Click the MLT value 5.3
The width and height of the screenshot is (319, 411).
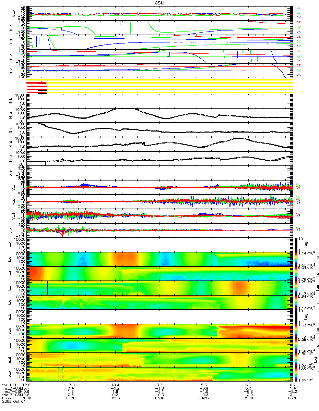click(204, 385)
